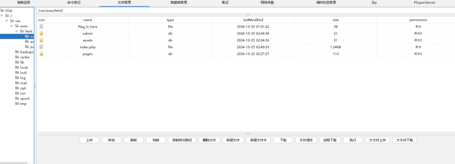Click the 文件属性 file properties button
This screenshot has width=455, height=164.
(306, 140)
